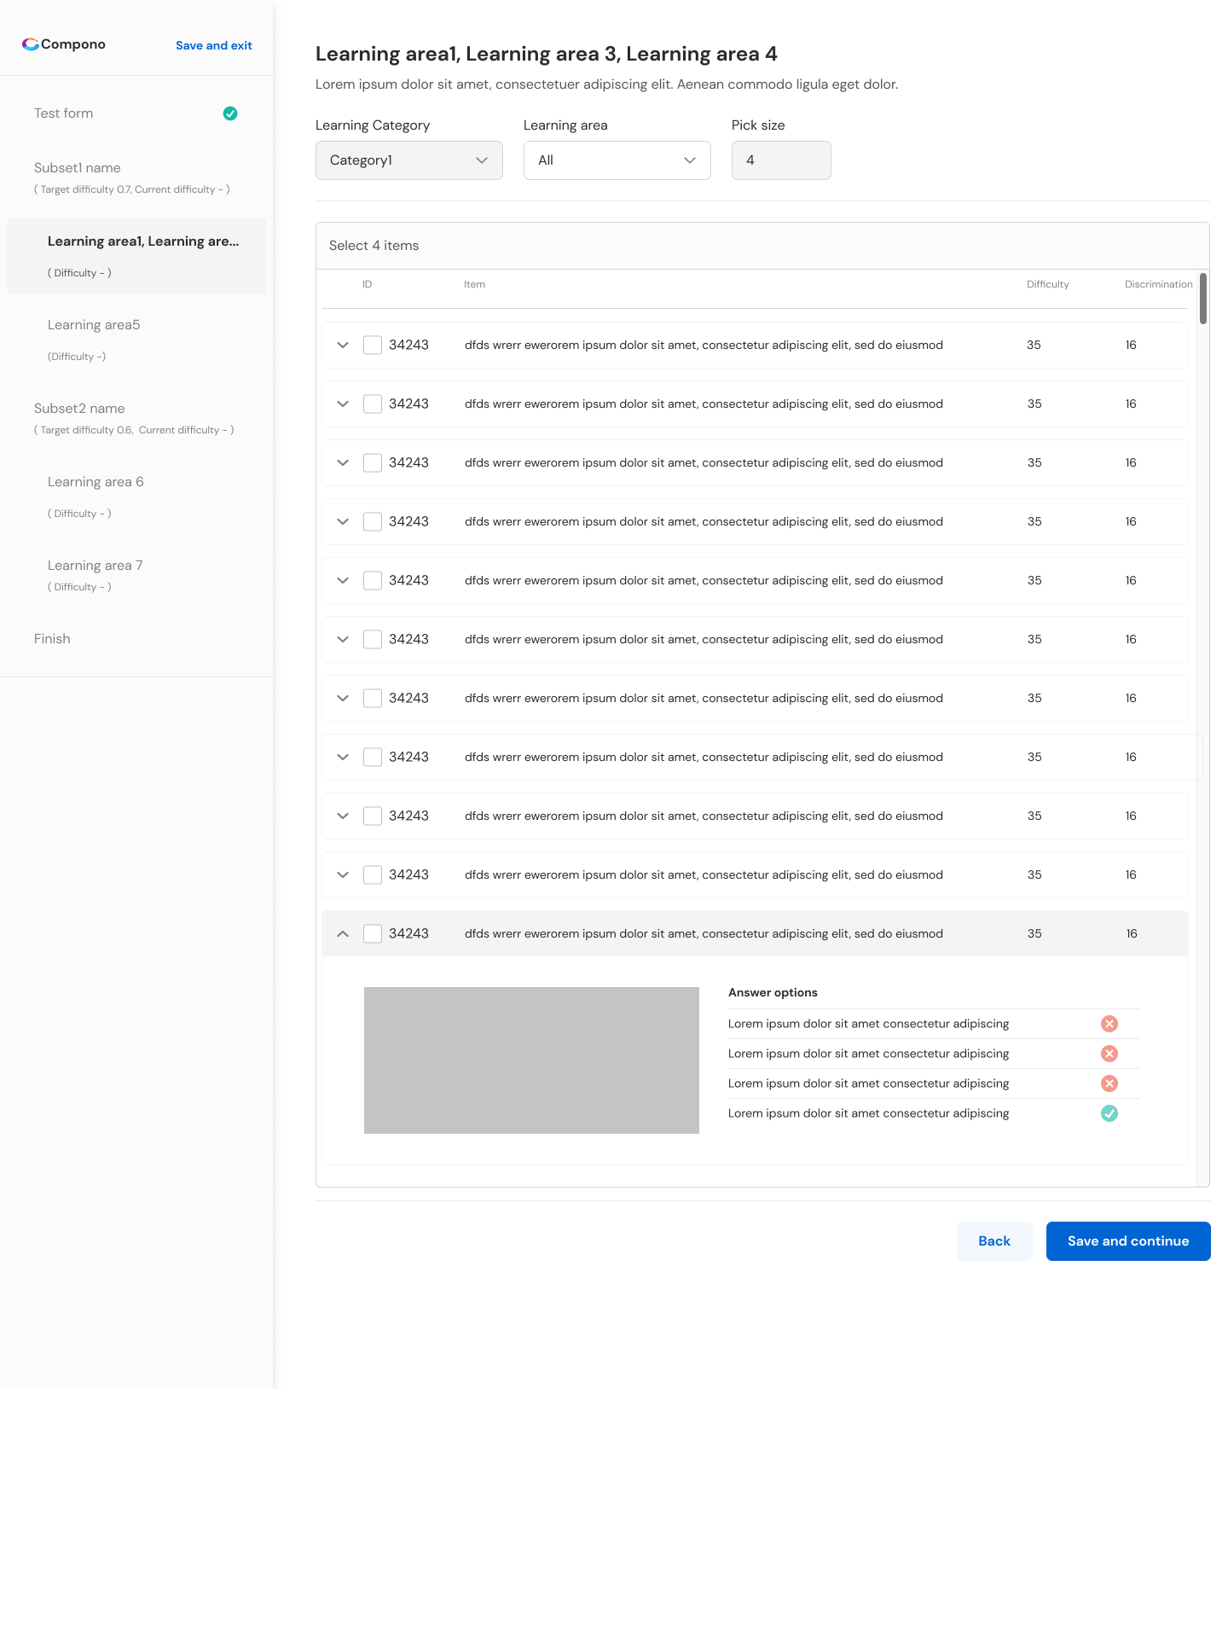The height and width of the screenshot is (1638, 1228).
Task: Click the red X icon on first answer option
Action: click(1109, 1024)
